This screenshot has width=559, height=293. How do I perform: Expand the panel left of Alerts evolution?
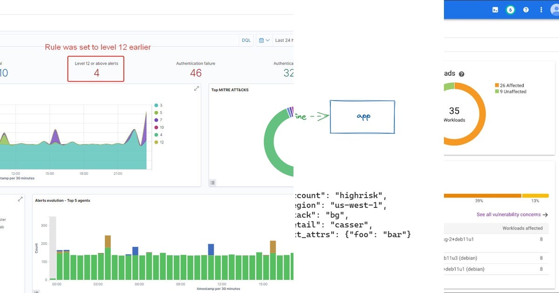point(20,199)
